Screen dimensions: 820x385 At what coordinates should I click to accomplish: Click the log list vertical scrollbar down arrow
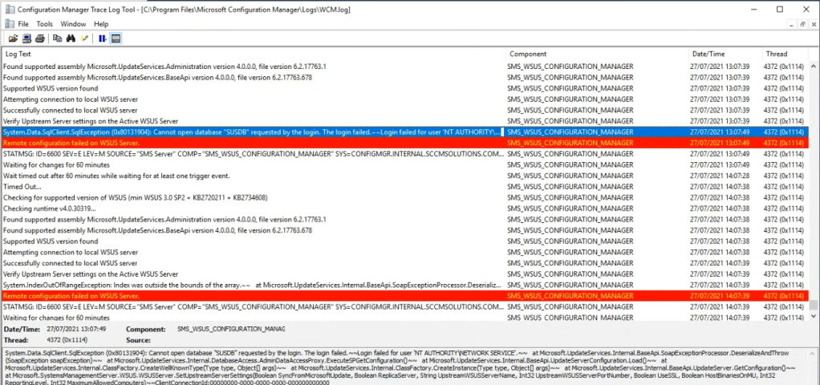(x=814, y=317)
